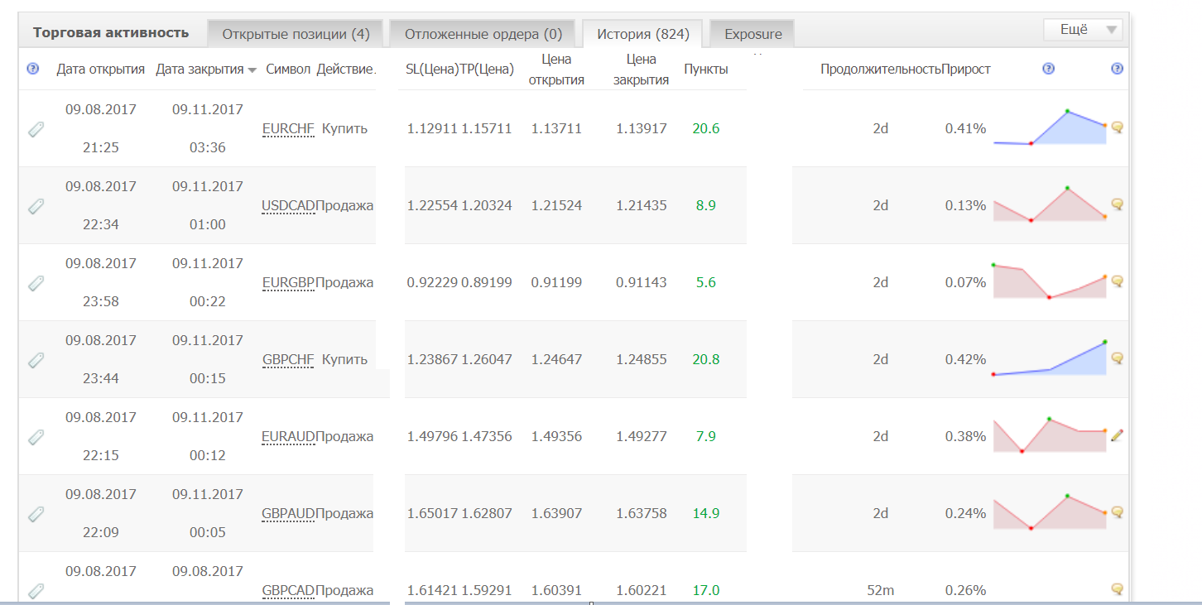Open the EURCHF symbol link
Screen dimensions: 1202x605
(288, 129)
